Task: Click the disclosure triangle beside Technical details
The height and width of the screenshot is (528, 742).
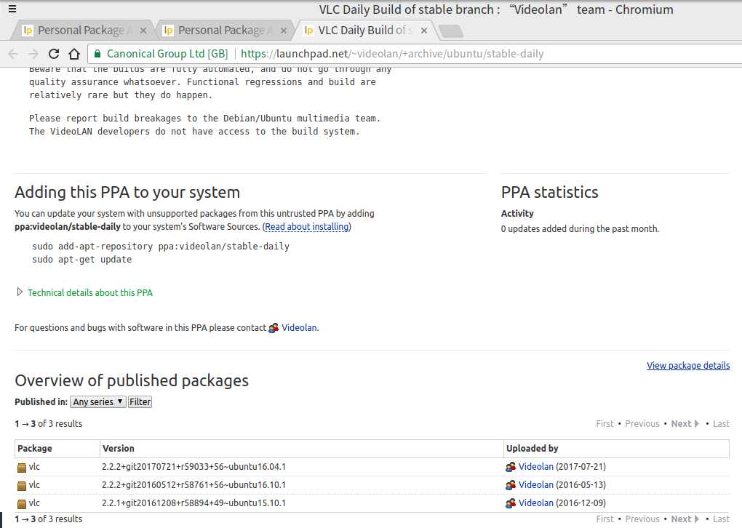Action: [x=20, y=292]
